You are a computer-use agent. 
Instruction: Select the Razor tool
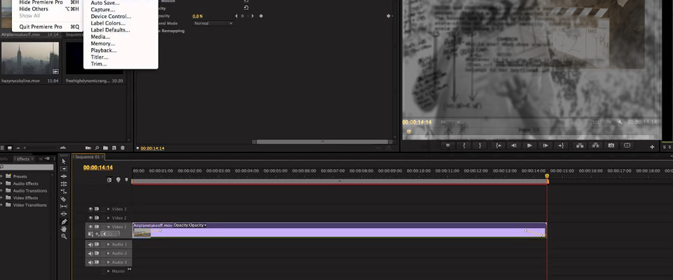[64, 199]
